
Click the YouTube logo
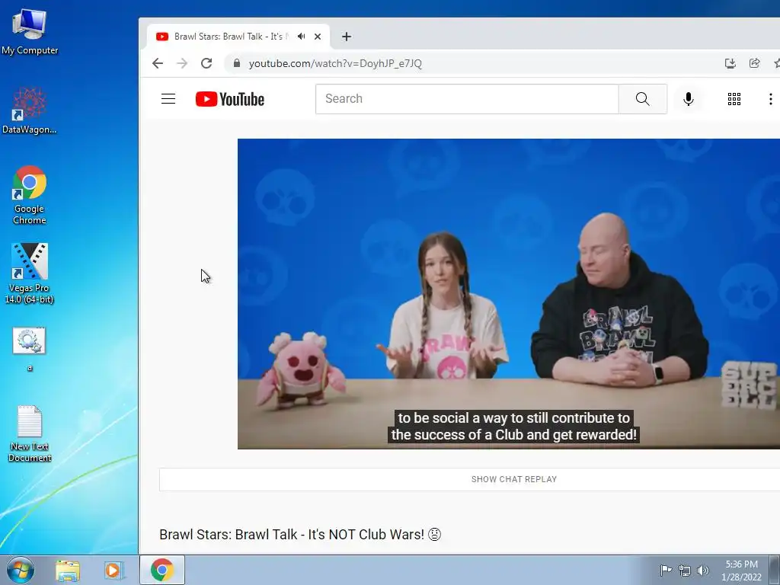pos(230,99)
